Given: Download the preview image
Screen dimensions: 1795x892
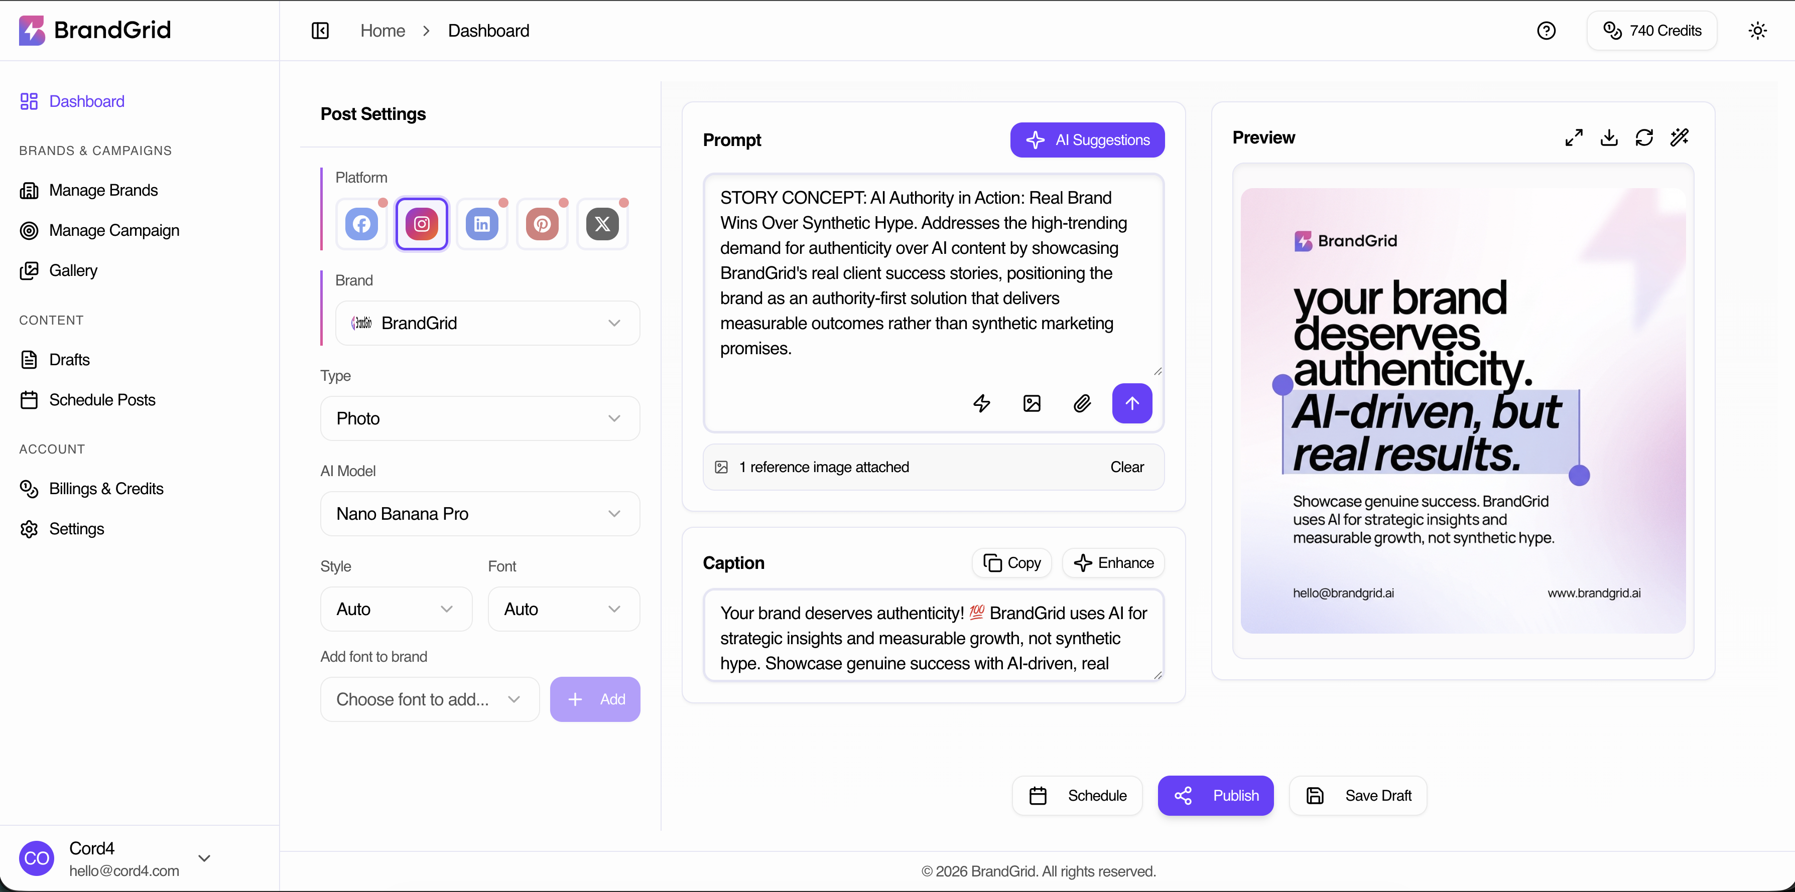Looking at the screenshot, I should tap(1609, 137).
